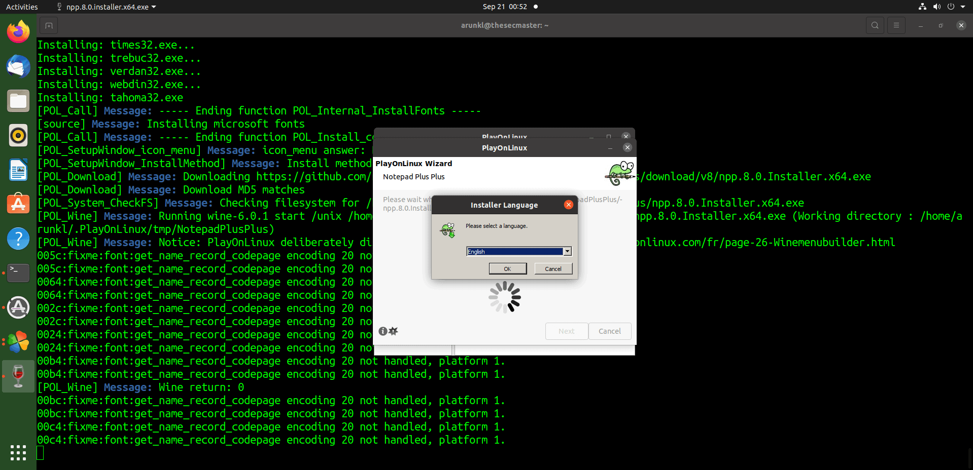This screenshot has width=973, height=470.
Task: Click the loading spinner in the wizard
Action: coord(505,297)
